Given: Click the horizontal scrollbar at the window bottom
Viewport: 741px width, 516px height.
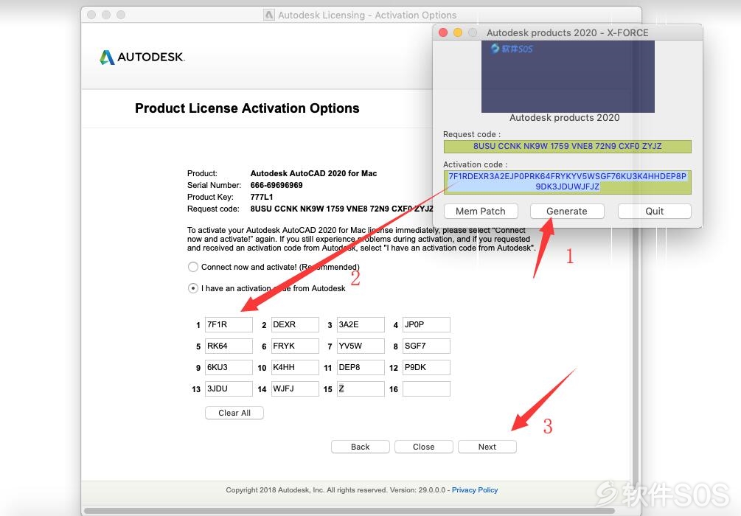Looking at the screenshot, I should (349, 511).
